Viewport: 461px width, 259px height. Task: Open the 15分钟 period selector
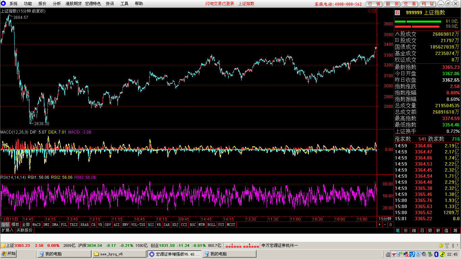tap(385, 219)
